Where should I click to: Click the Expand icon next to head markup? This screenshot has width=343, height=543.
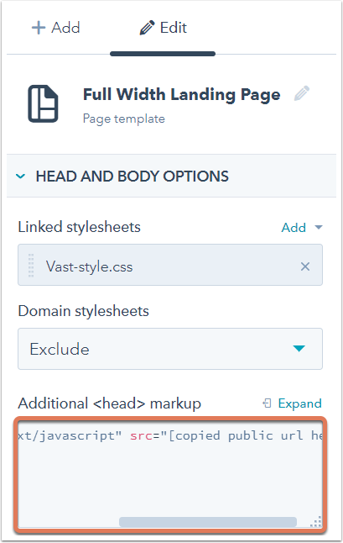(x=267, y=403)
